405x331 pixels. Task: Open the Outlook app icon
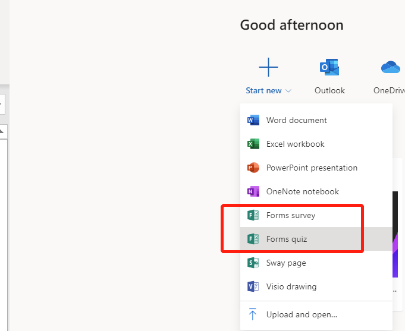pyautogui.click(x=329, y=67)
